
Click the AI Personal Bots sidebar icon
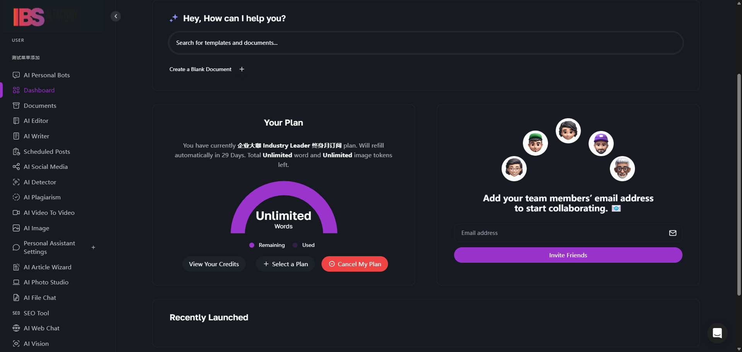click(x=16, y=75)
